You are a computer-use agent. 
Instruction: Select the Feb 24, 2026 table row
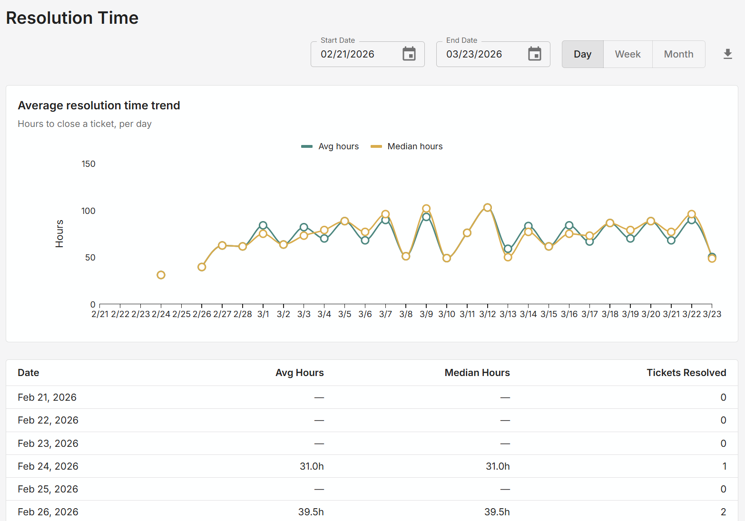click(x=371, y=466)
